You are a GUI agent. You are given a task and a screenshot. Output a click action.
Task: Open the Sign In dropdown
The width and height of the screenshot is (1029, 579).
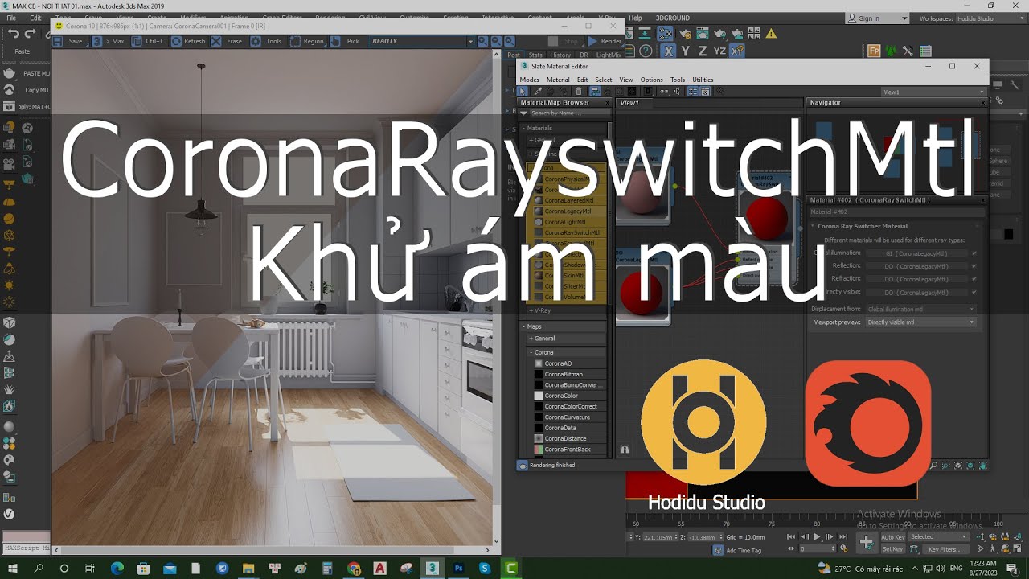coord(877,18)
